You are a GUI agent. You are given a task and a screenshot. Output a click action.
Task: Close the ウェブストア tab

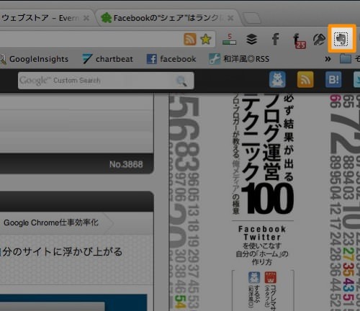click(x=86, y=18)
